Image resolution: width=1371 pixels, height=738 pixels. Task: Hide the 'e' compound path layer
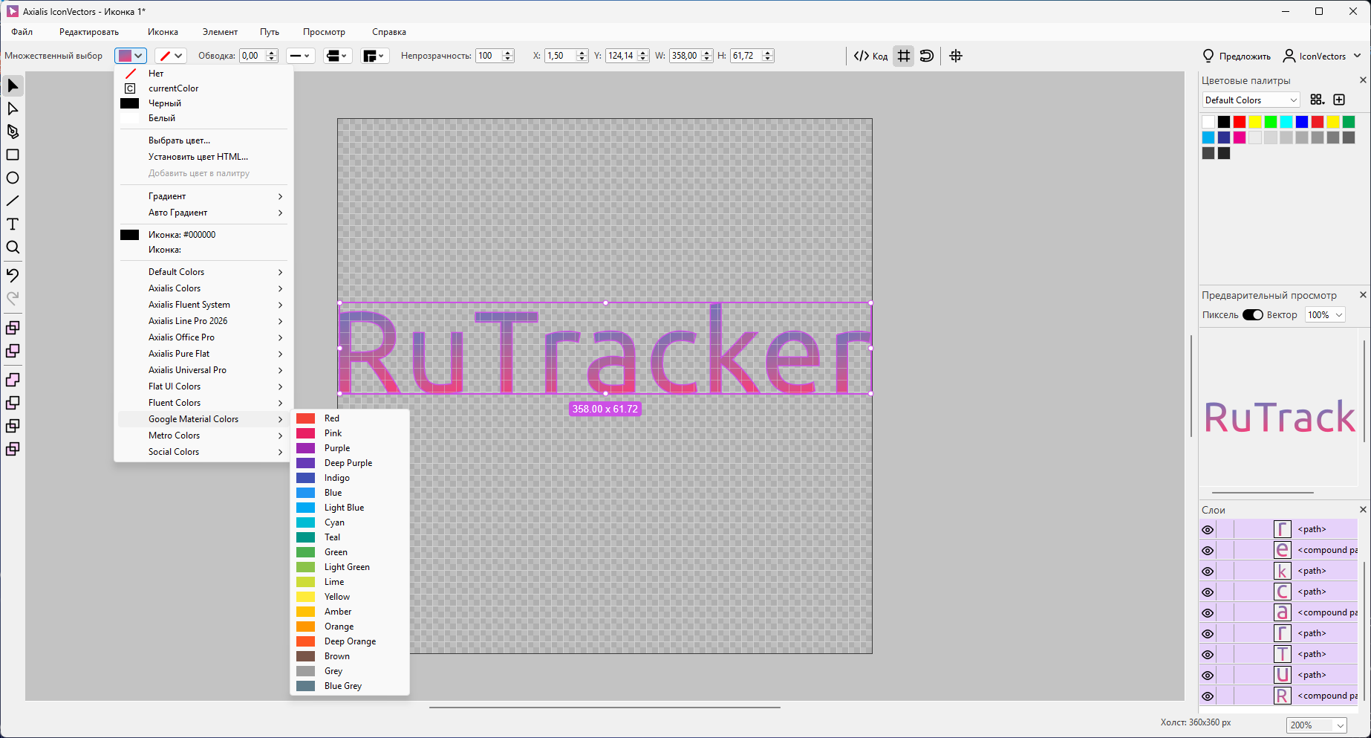click(1208, 551)
